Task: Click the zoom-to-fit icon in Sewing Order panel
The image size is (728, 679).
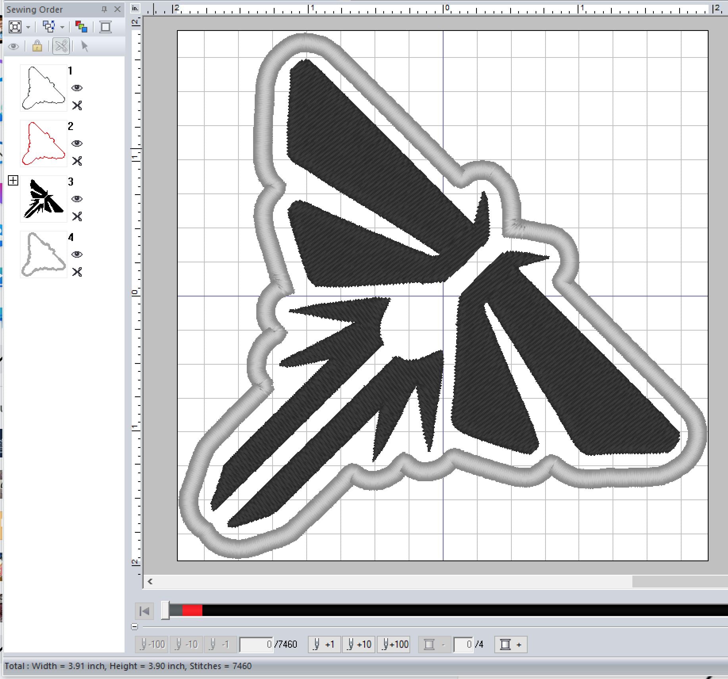Action: point(15,27)
